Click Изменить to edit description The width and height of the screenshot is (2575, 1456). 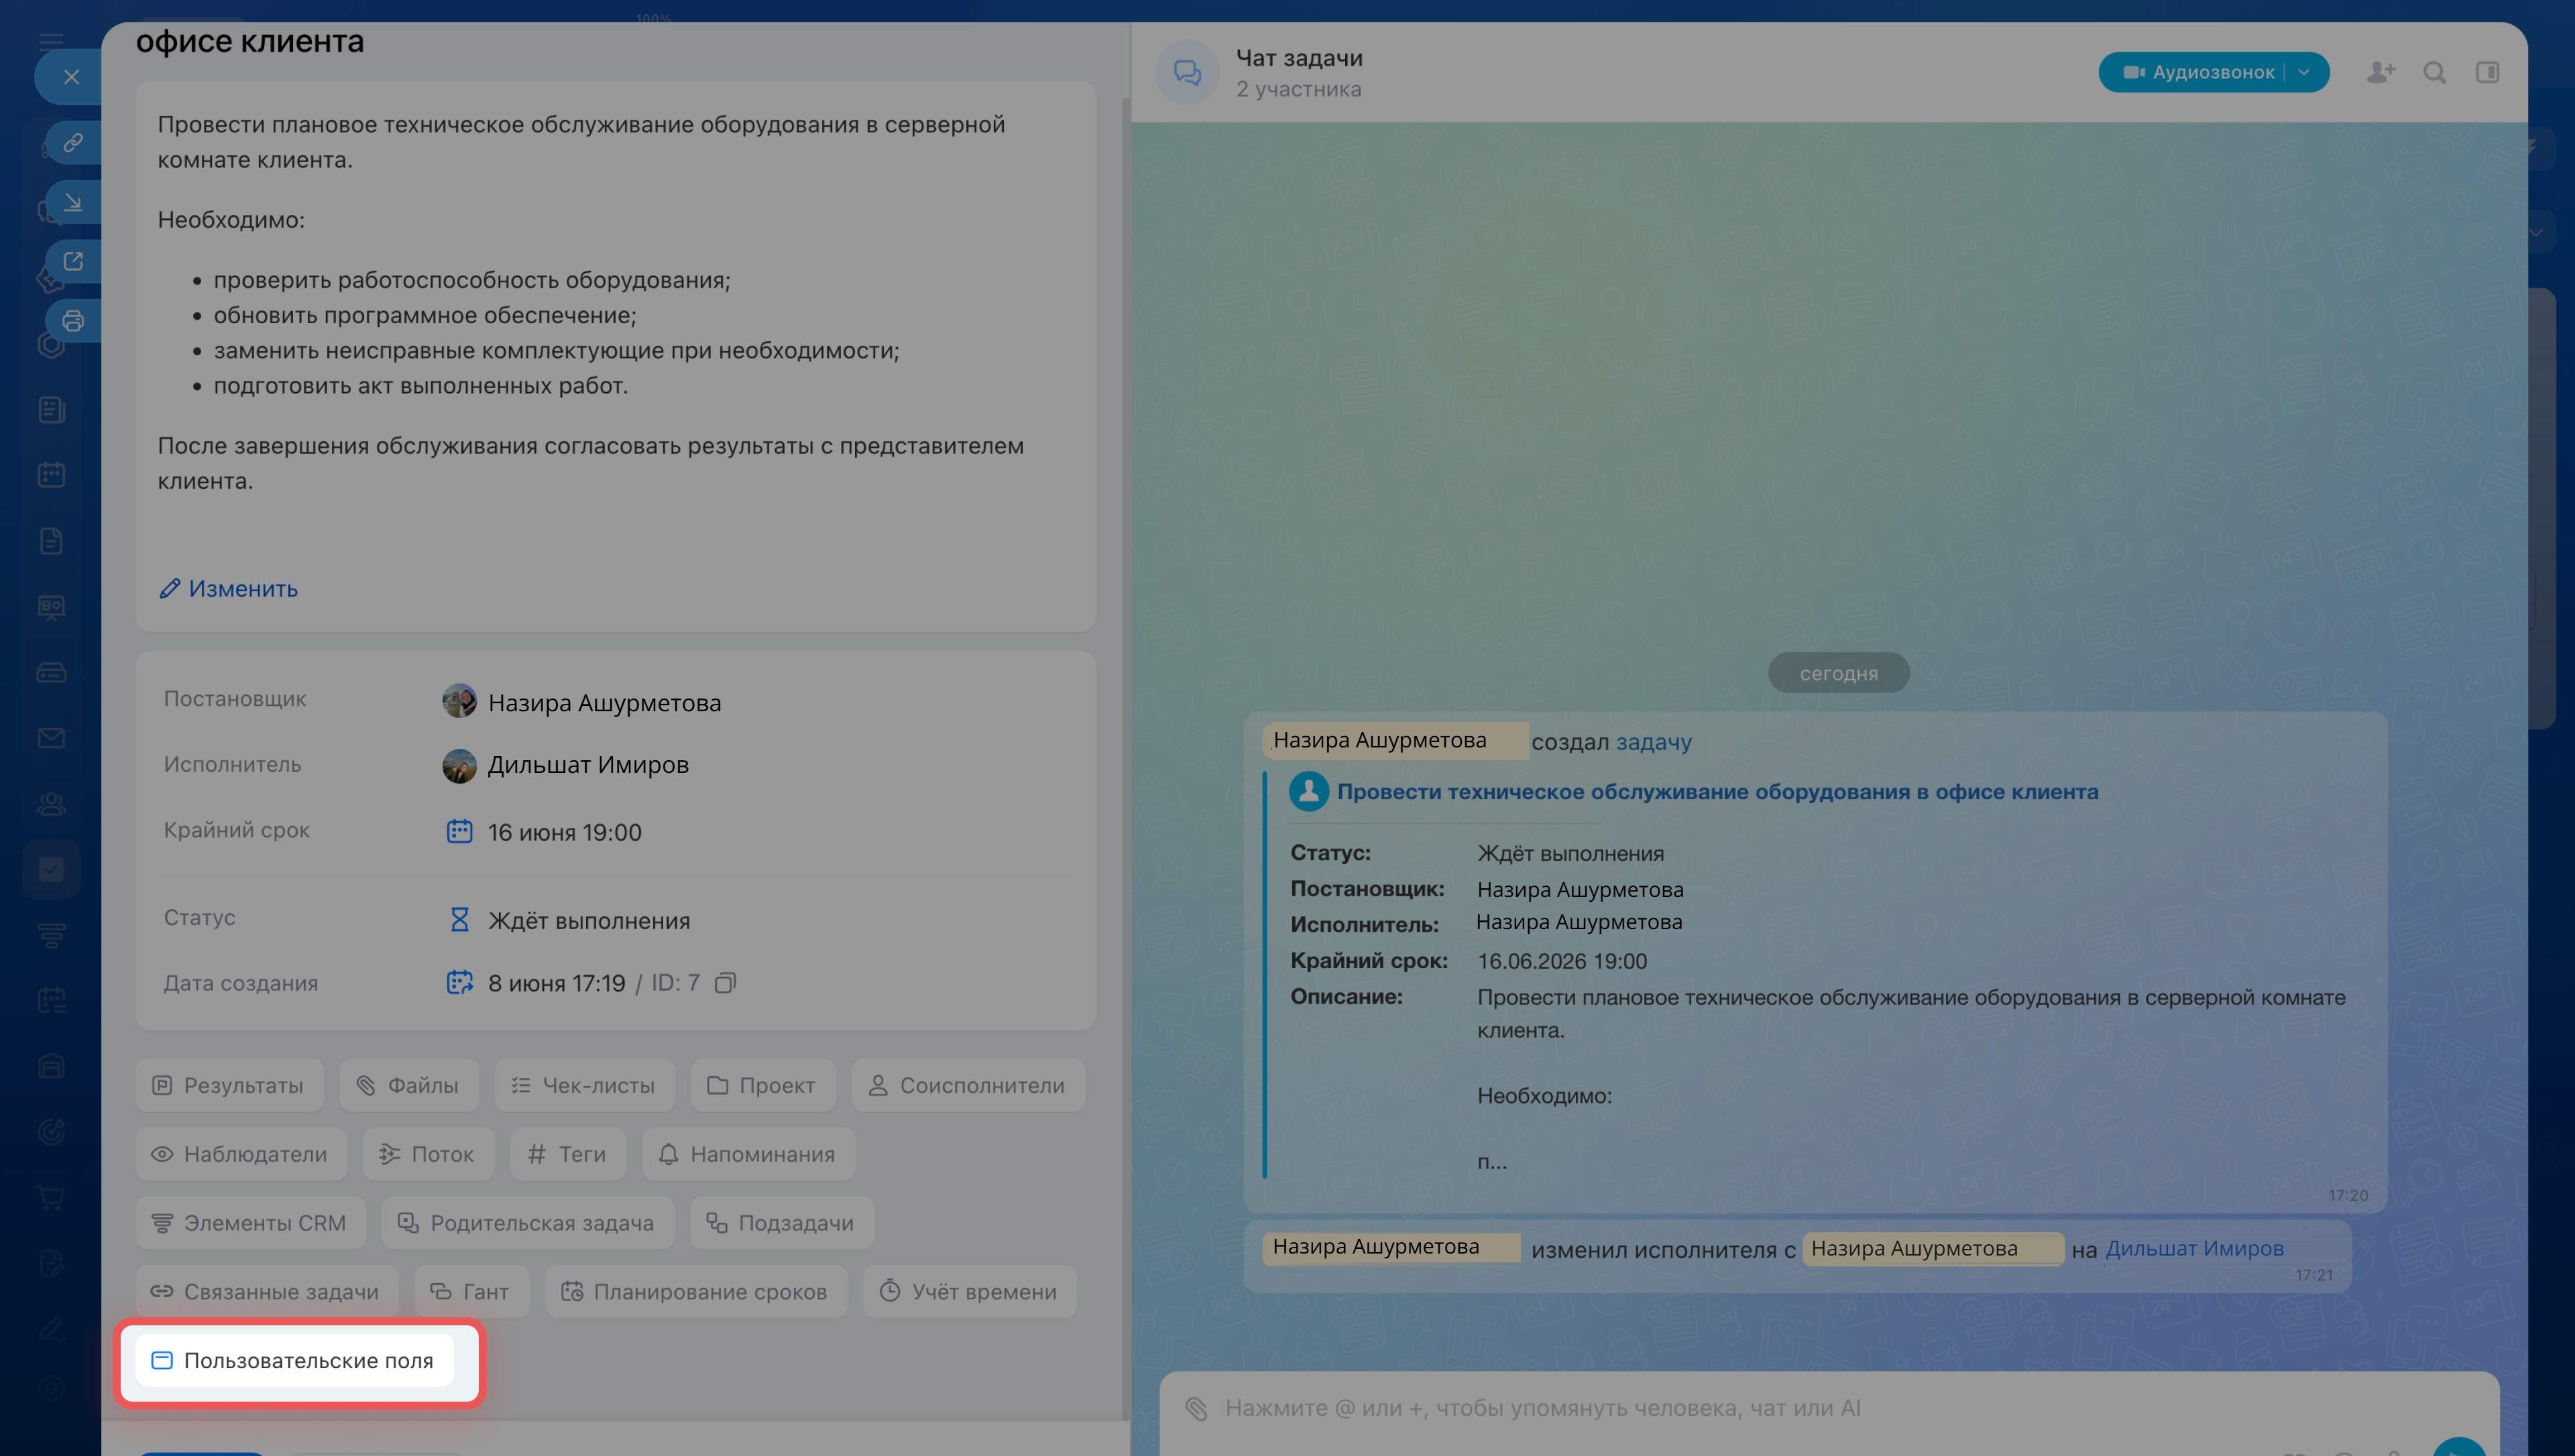tap(229, 589)
